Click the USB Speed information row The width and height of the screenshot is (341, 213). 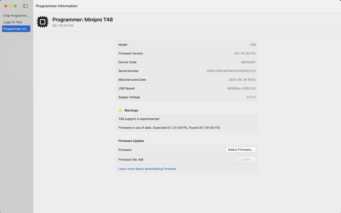[x=186, y=88]
